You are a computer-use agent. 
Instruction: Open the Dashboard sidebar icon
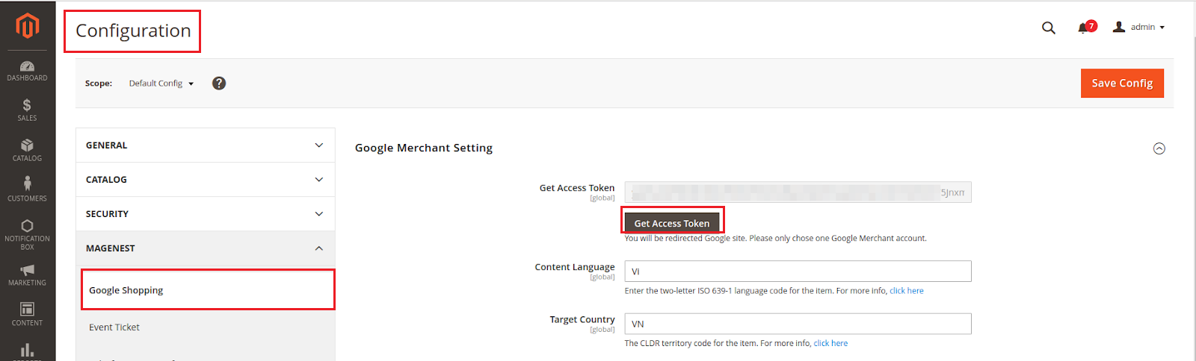pyautogui.click(x=27, y=71)
